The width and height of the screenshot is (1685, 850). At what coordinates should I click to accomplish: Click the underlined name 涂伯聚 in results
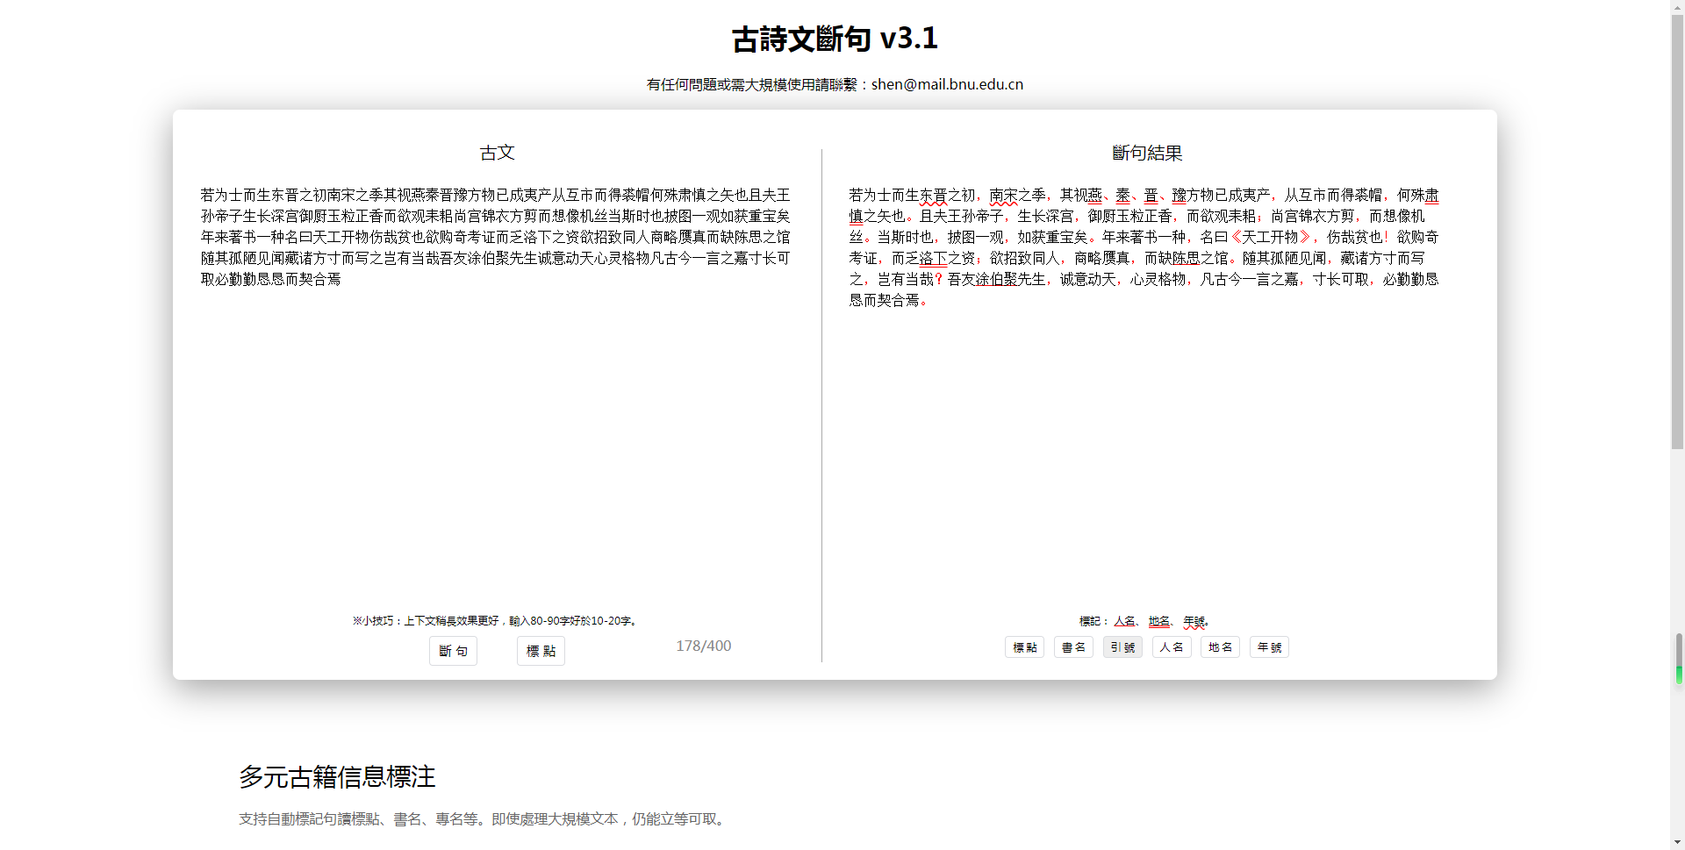pos(996,279)
